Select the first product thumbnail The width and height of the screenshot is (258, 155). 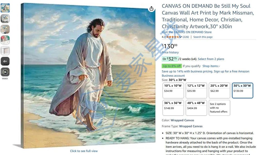tap(5, 8)
